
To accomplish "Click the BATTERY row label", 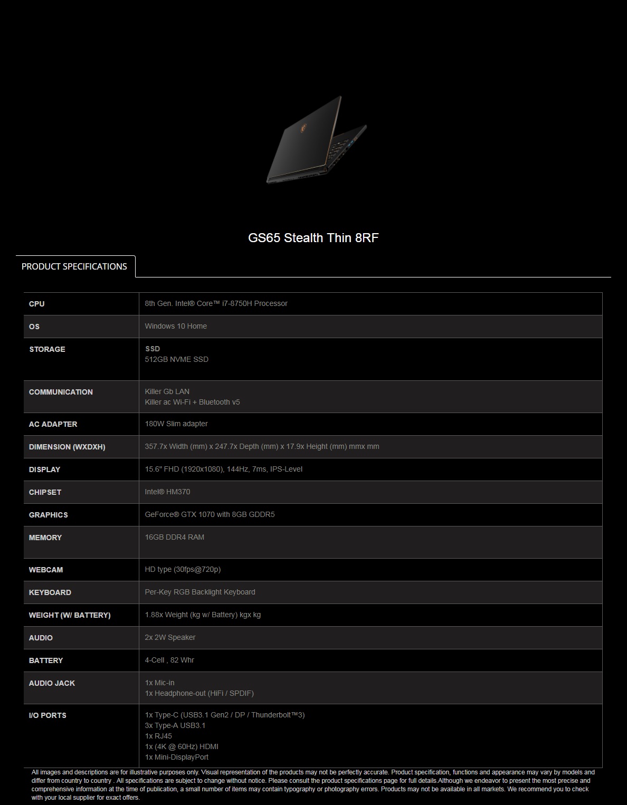I will 46,660.
